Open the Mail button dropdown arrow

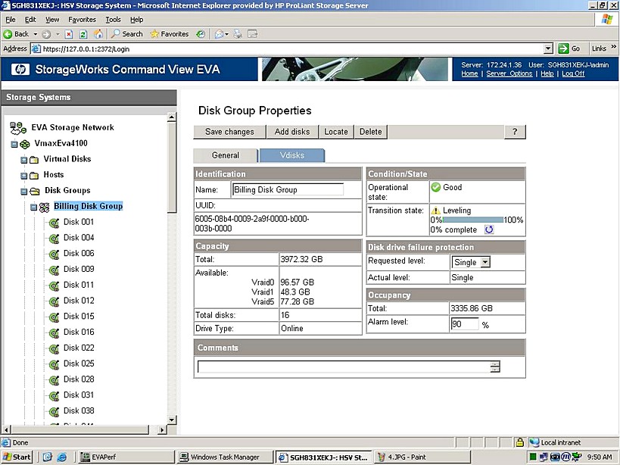pyautogui.click(x=226, y=34)
